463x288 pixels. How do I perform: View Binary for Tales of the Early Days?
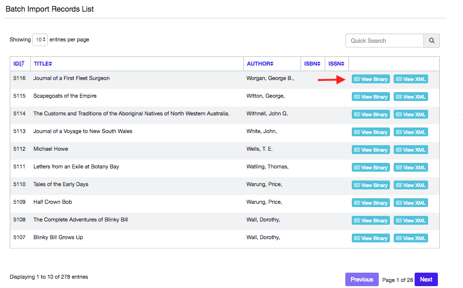point(370,185)
